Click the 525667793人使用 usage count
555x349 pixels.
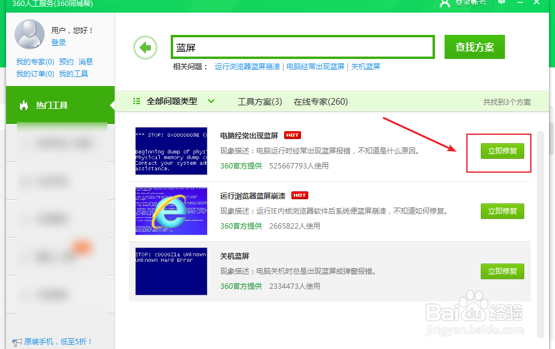click(299, 166)
